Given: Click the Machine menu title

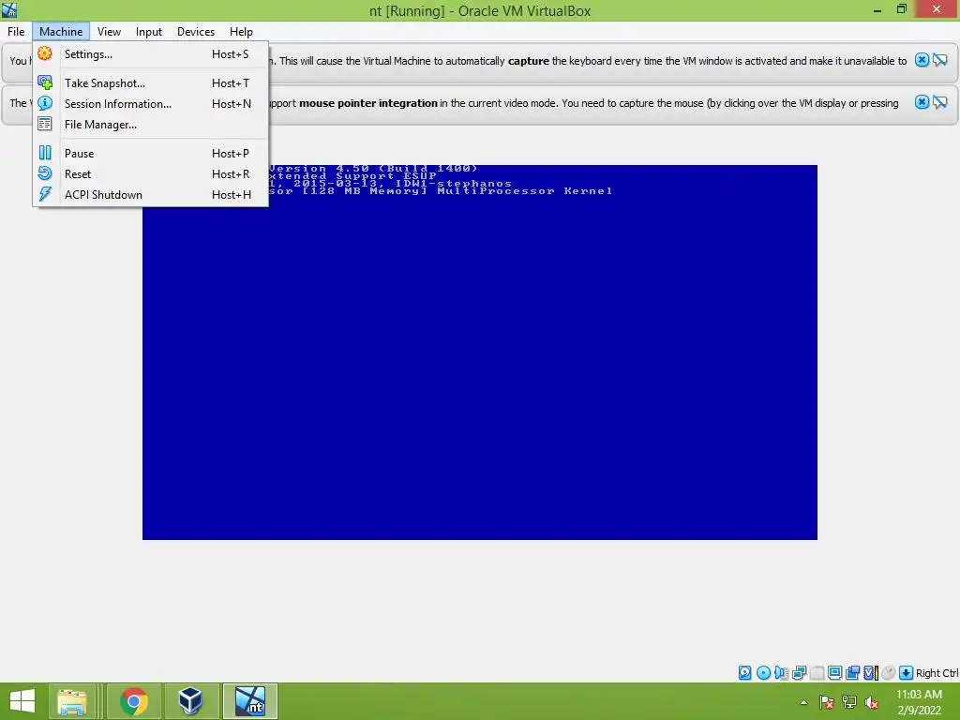Looking at the screenshot, I should point(61,31).
